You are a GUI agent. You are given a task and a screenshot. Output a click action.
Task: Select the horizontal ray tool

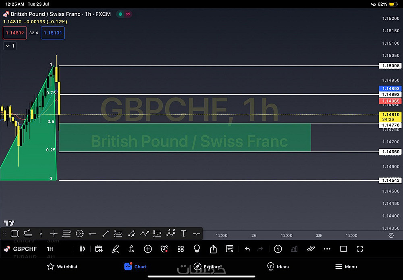coord(93,234)
